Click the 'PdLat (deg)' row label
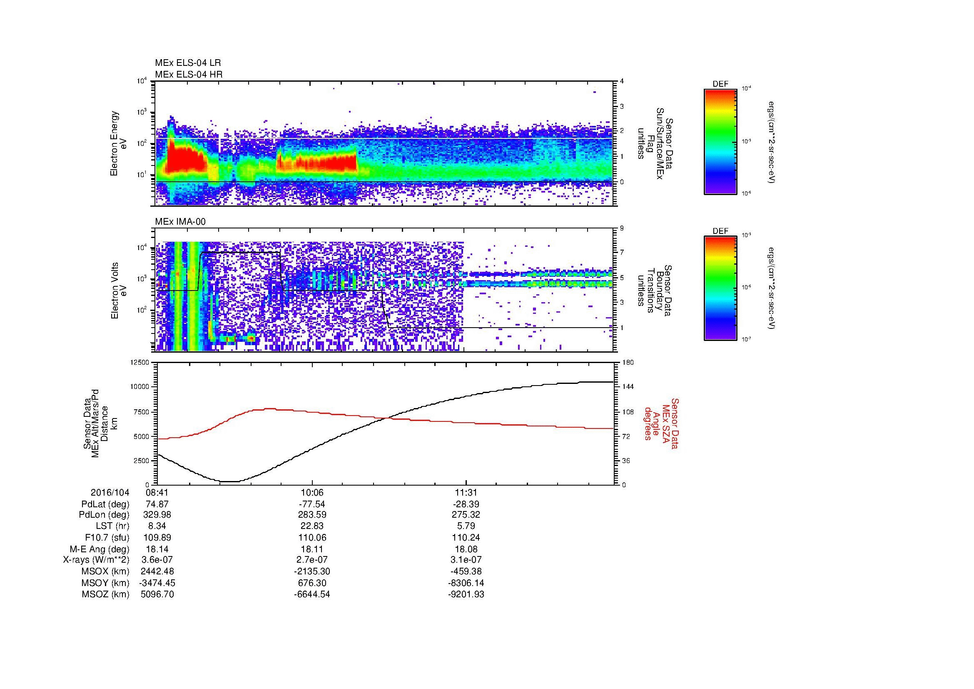The width and height of the screenshot is (974, 689). coord(105,504)
